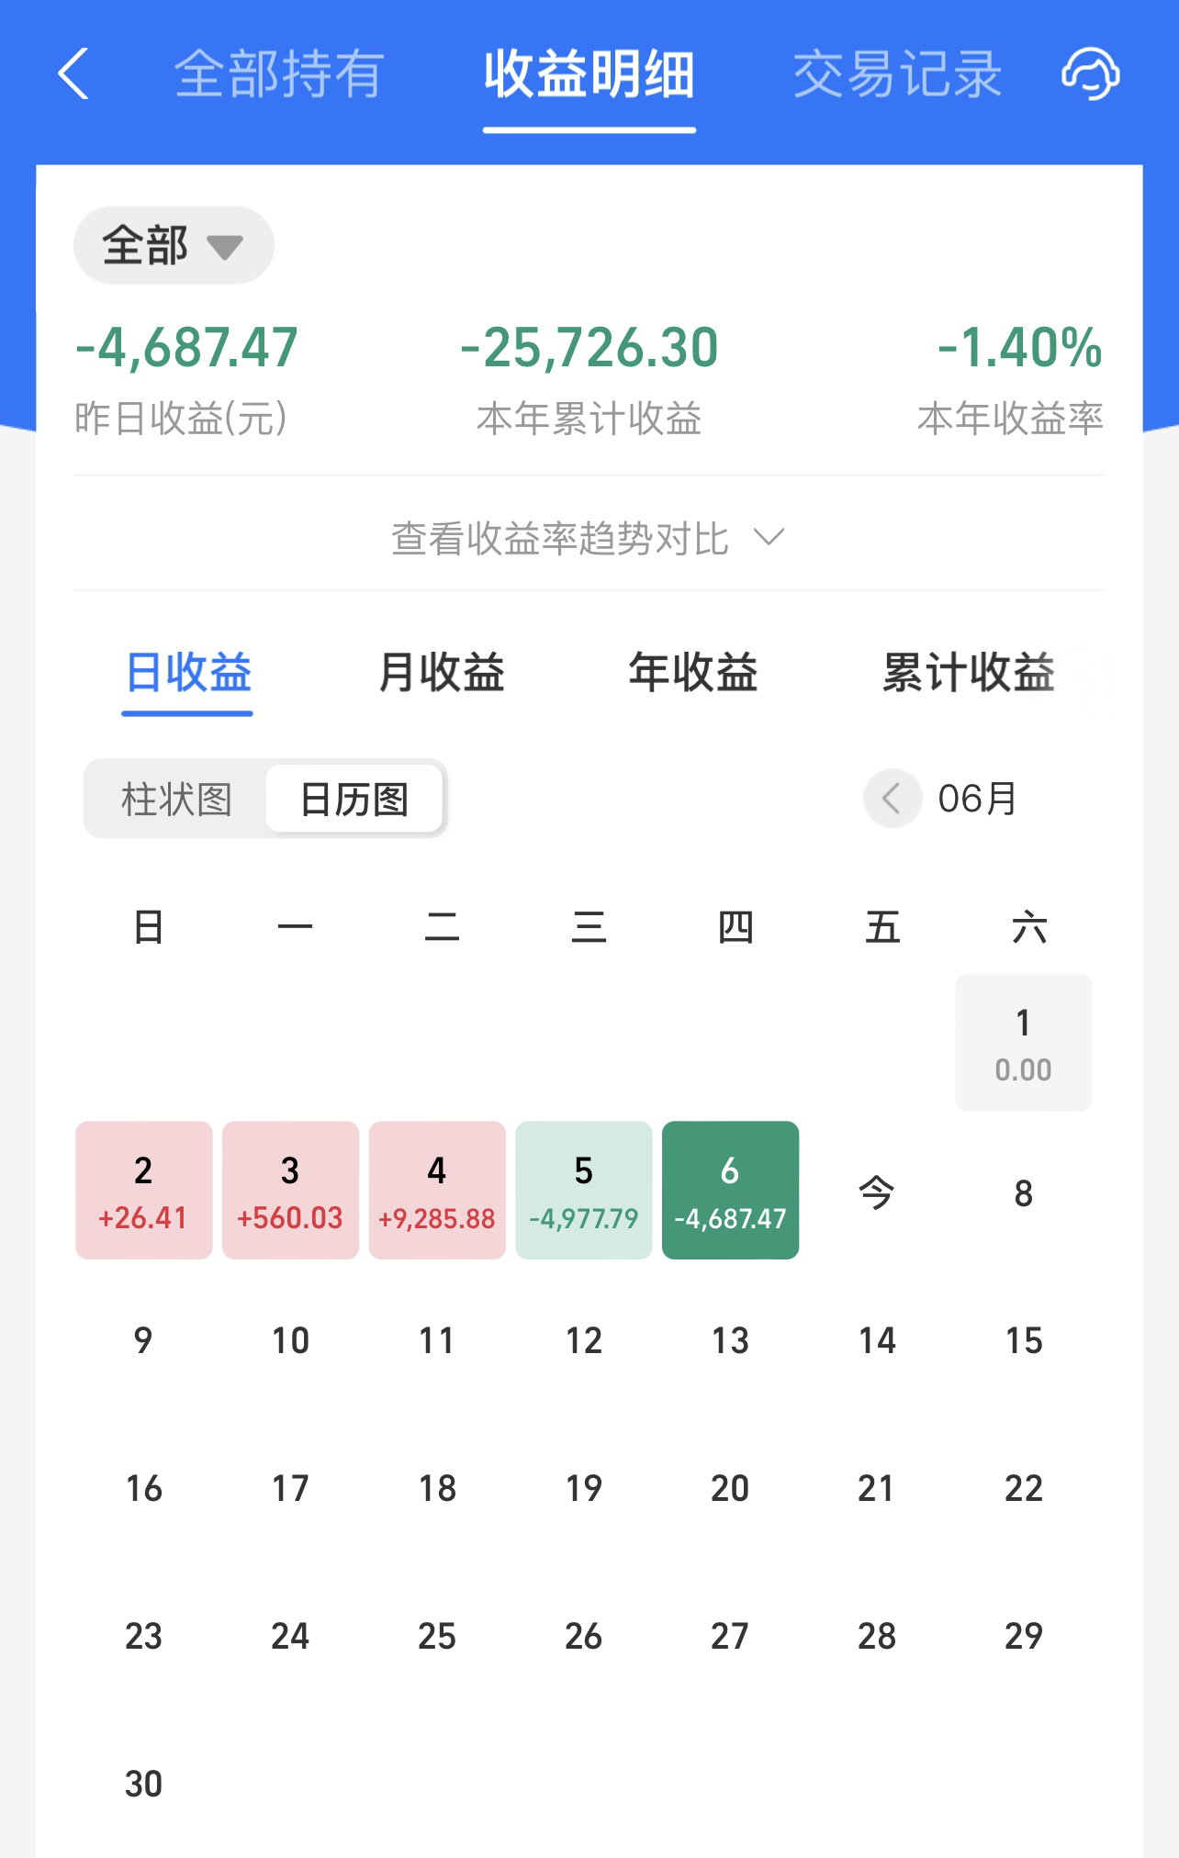Switch to 累计收益 tab

click(x=969, y=672)
